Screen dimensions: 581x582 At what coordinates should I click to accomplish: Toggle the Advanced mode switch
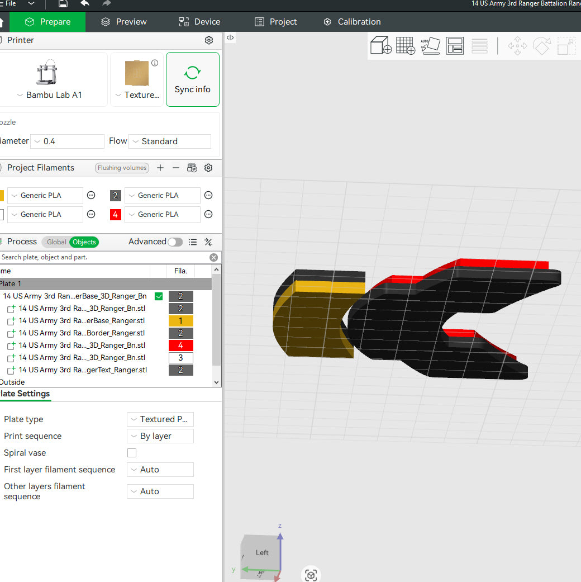[175, 242]
